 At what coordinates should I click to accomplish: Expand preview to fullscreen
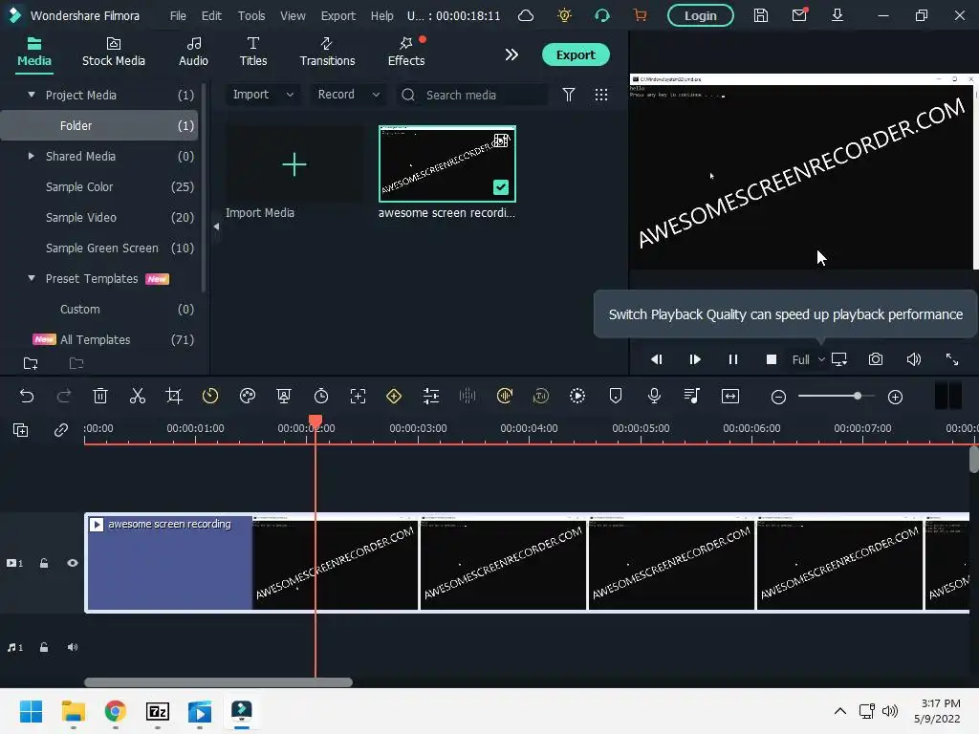click(951, 359)
